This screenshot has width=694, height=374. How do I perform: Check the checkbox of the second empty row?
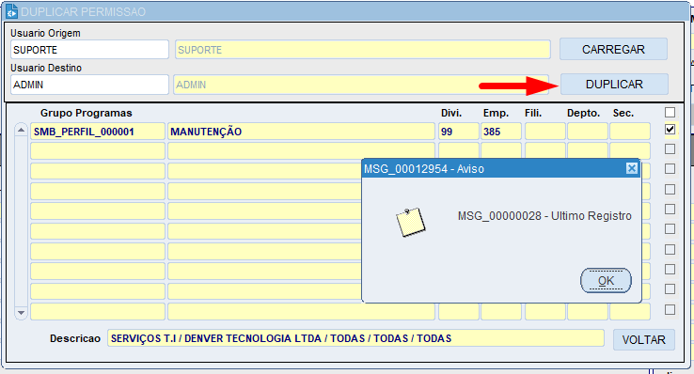point(670,169)
